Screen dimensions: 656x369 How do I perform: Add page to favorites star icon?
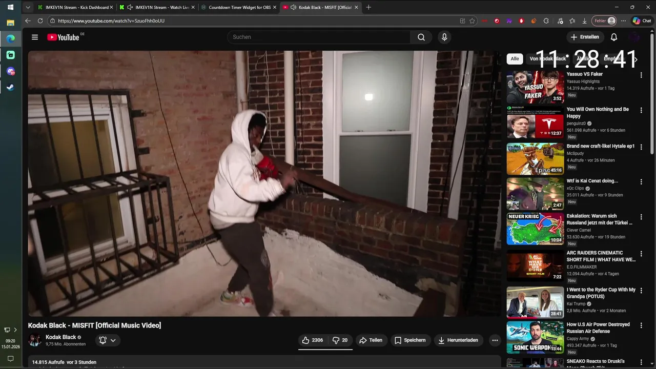tap(472, 21)
